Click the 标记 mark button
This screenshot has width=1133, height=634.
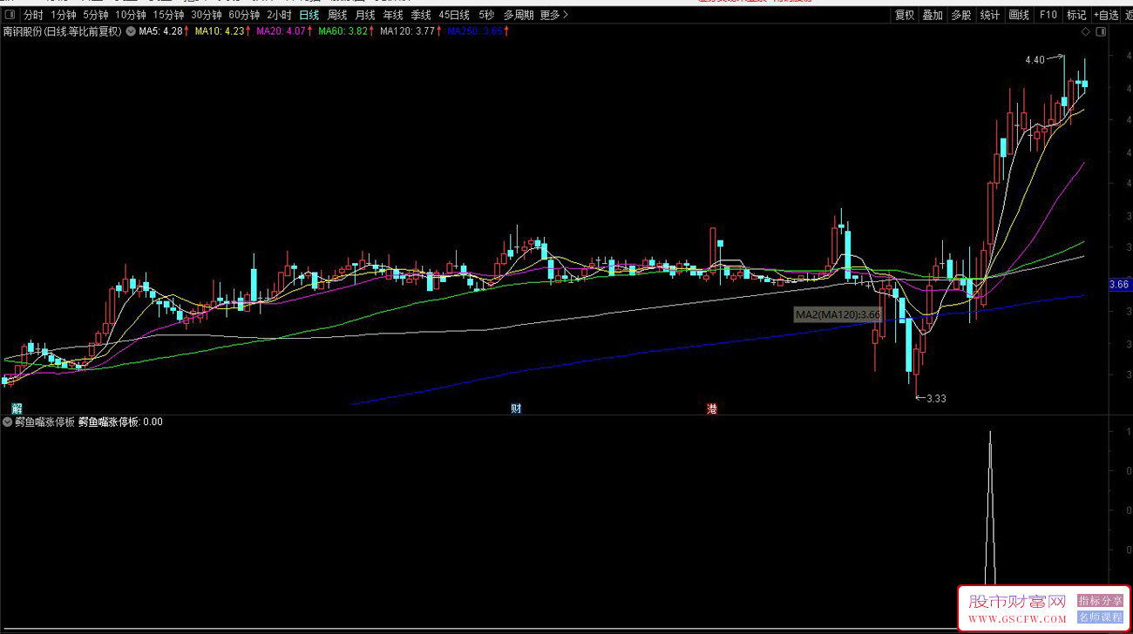(x=1076, y=15)
